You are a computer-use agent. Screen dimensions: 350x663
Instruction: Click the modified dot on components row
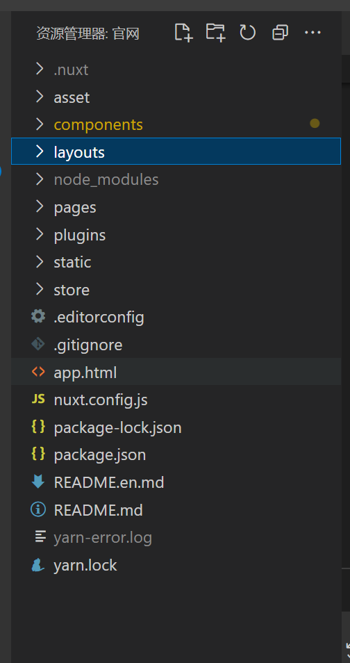point(315,123)
